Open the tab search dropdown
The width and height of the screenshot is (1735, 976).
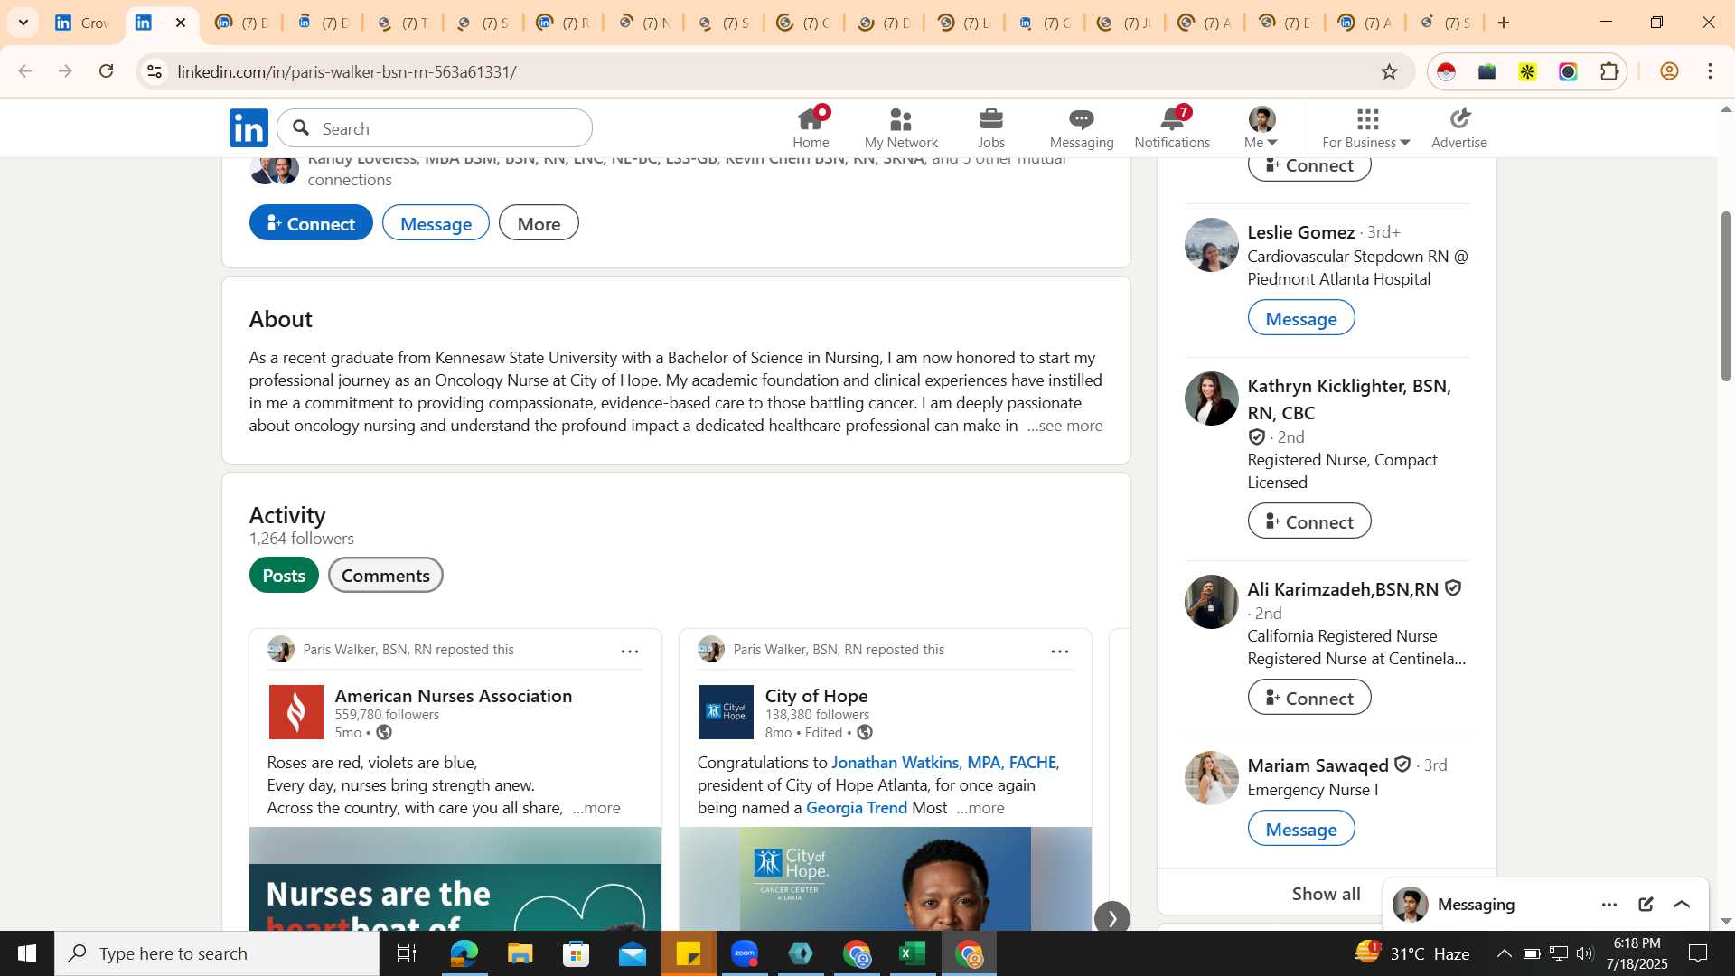coord(23,23)
